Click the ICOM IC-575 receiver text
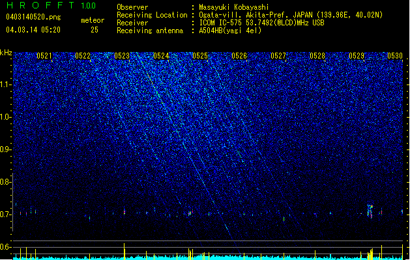This screenshot has width=410, height=260. click(261, 23)
